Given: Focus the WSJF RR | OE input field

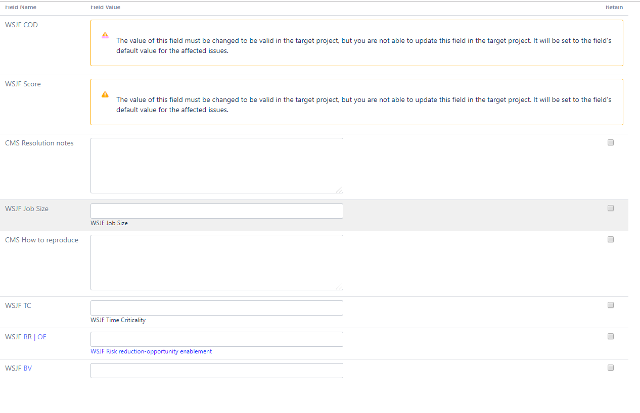Looking at the screenshot, I should click(217, 339).
